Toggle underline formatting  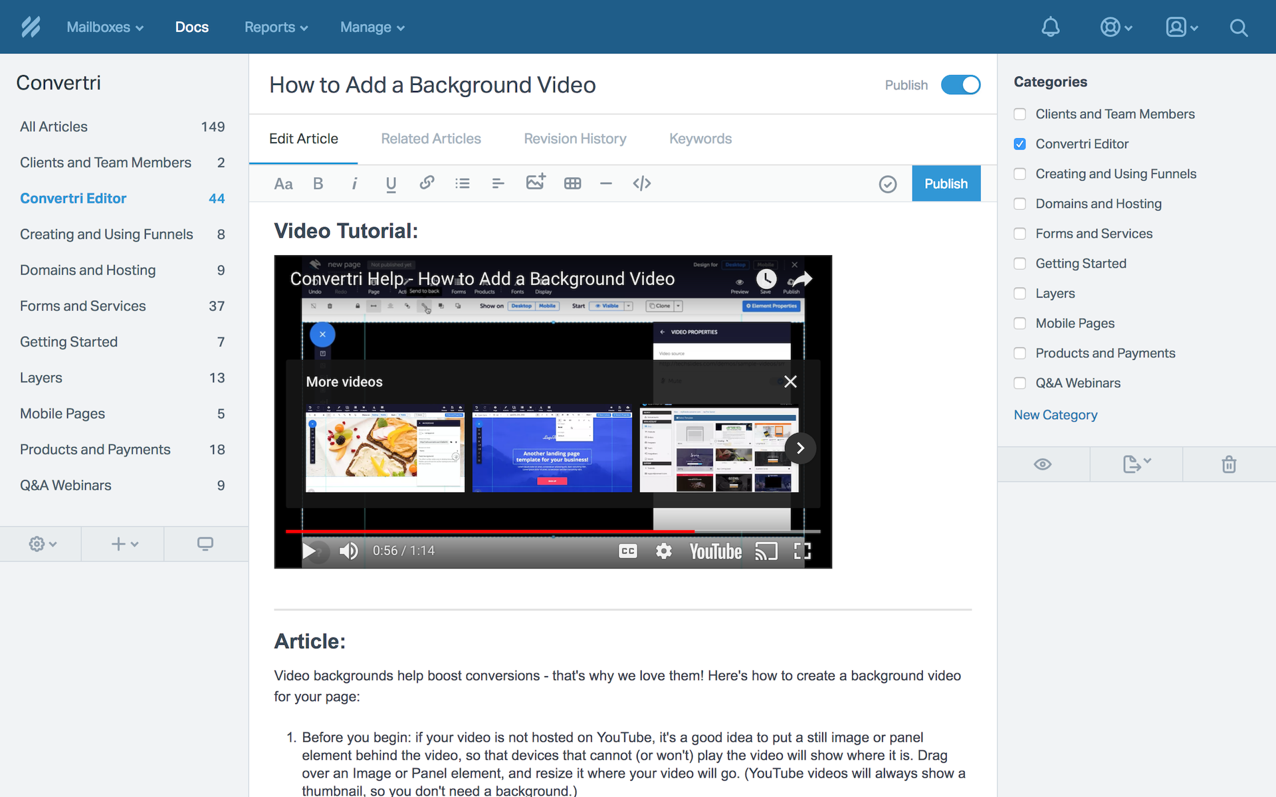[x=391, y=184]
